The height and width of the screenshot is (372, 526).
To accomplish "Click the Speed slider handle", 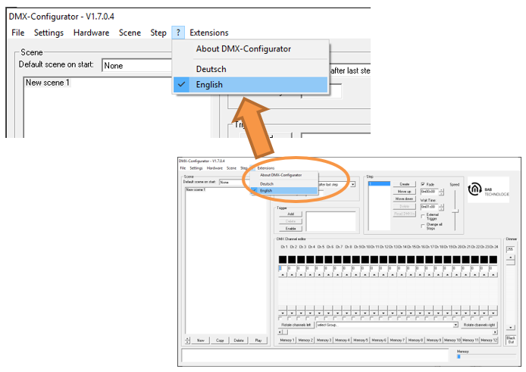I will coord(455,211).
